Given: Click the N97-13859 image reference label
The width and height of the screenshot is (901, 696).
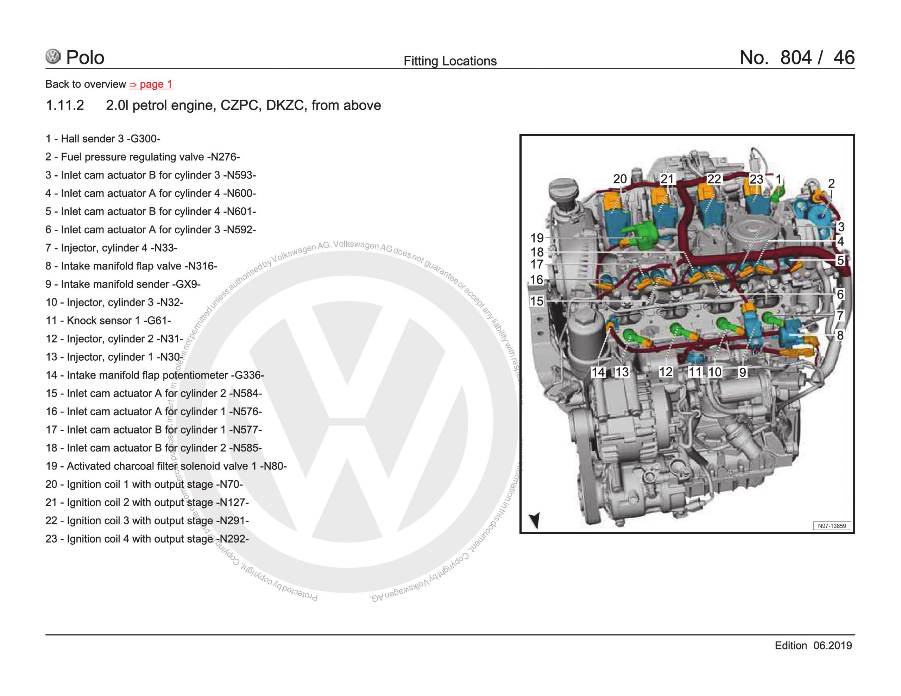Looking at the screenshot, I should pyautogui.click(x=832, y=526).
